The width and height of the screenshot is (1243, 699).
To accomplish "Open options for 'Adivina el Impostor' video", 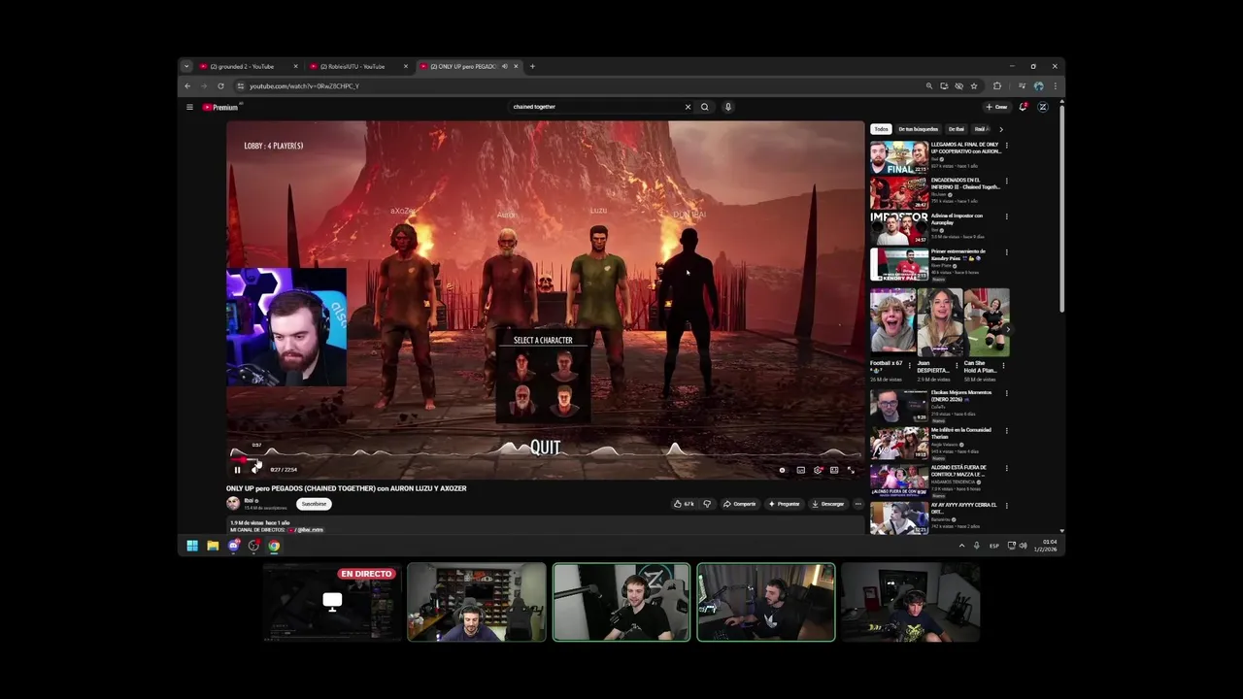I will (1006, 216).
